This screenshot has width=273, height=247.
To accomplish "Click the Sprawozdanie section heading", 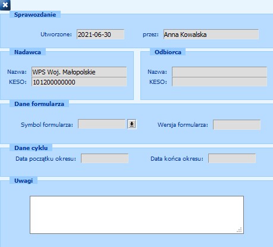I will [35, 14].
